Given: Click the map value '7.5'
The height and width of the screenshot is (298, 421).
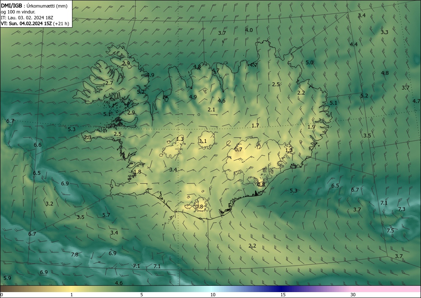Looking at the screenshot, I should 390,230.
